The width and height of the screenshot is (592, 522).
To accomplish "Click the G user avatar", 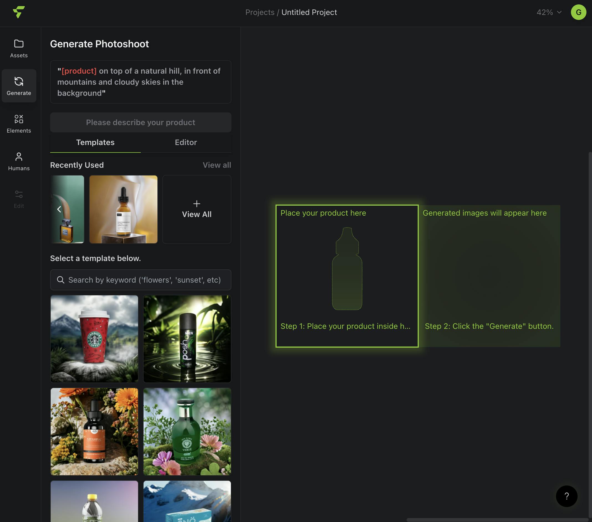I will click(578, 12).
